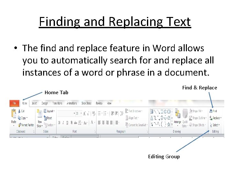Viewport: 230px width, 173px height.
Task: Switch to the Slide Show tab
Action: tap(86, 103)
